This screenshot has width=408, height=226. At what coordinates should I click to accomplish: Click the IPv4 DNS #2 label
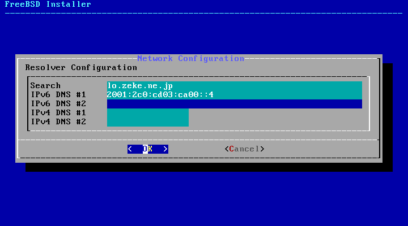tap(58, 122)
